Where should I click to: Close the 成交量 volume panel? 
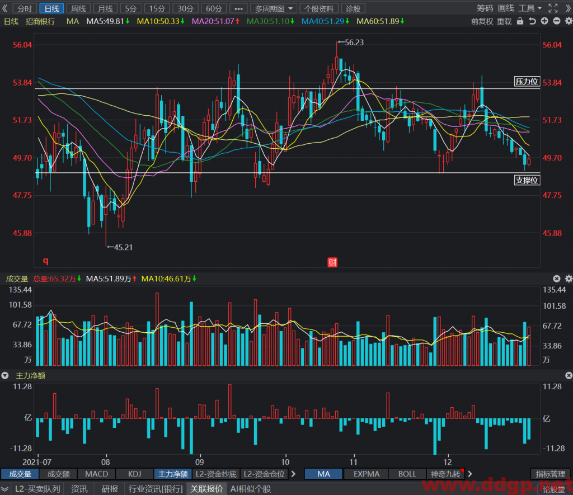coord(557,279)
